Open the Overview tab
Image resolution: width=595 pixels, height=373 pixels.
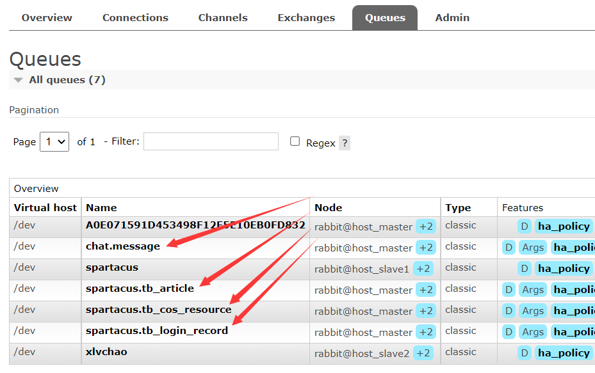[x=47, y=18]
